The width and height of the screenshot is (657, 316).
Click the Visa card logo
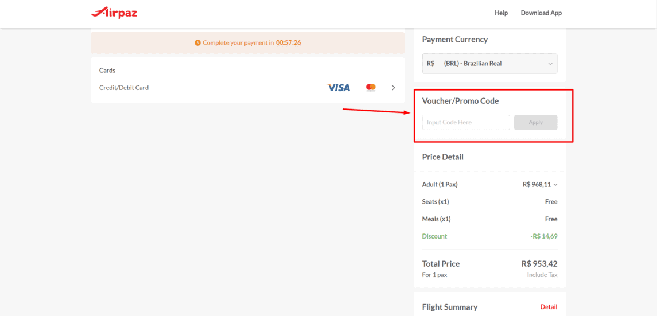(x=339, y=88)
